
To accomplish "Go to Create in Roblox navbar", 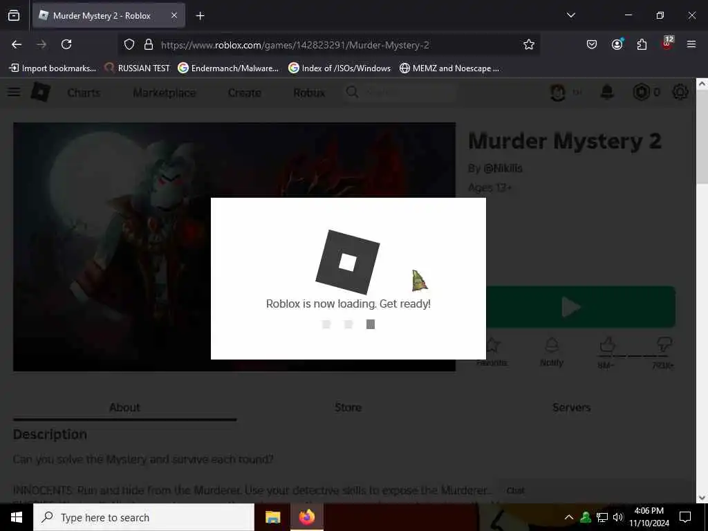I will point(244,93).
